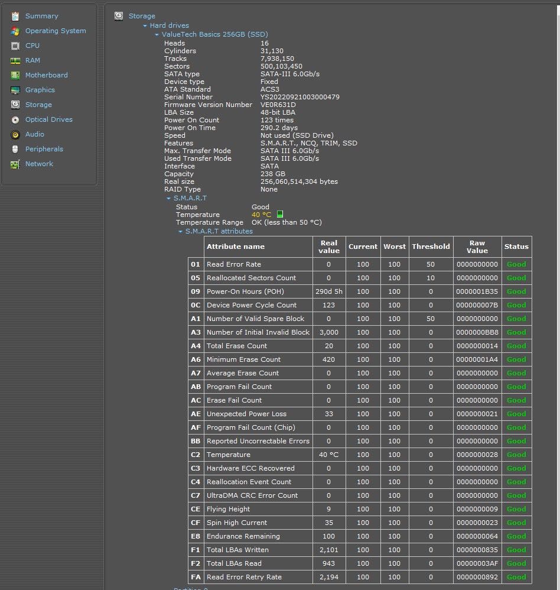The width and height of the screenshot is (560, 590).
Task: Click the Raw Value column header
Action: click(x=477, y=247)
